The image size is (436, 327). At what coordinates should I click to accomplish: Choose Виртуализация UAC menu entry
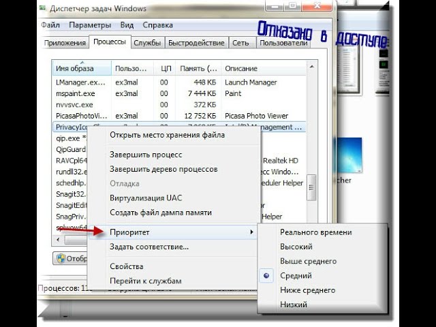173,198
